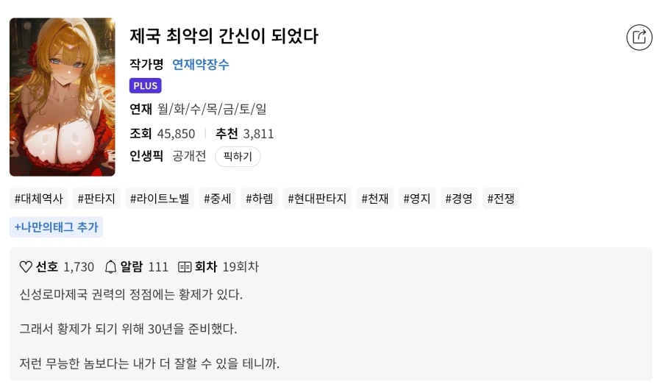Click the share icon button

point(639,37)
